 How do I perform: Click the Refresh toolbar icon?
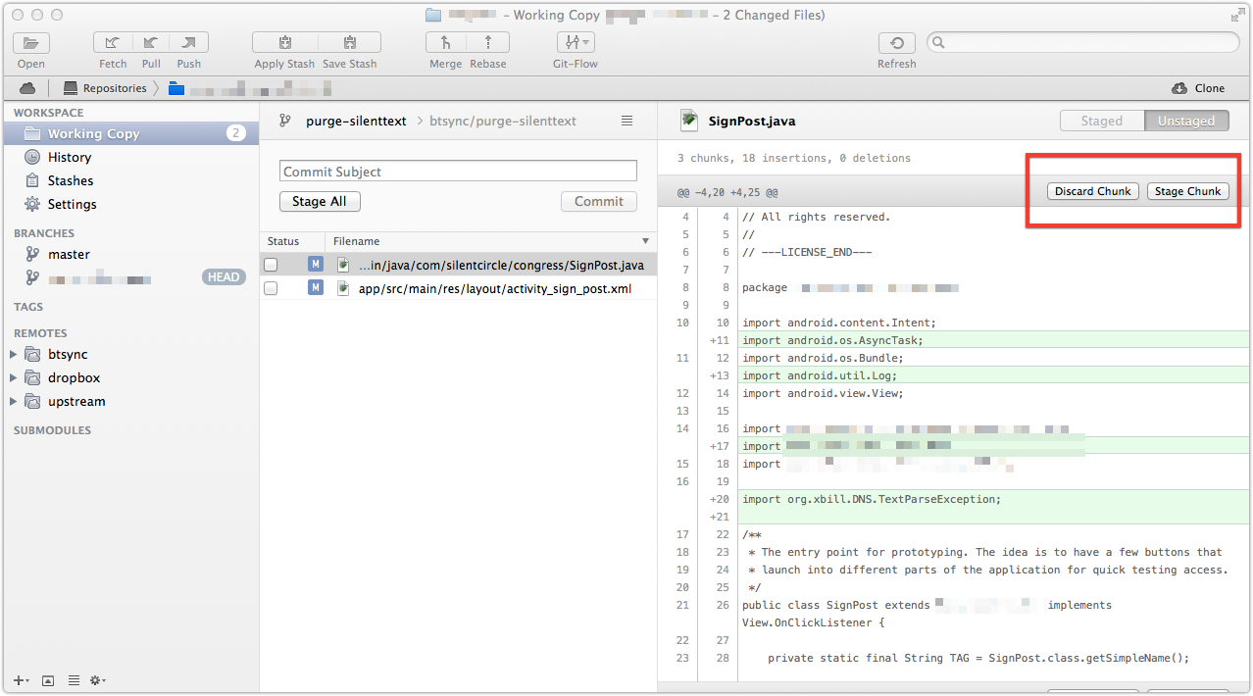(896, 43)
